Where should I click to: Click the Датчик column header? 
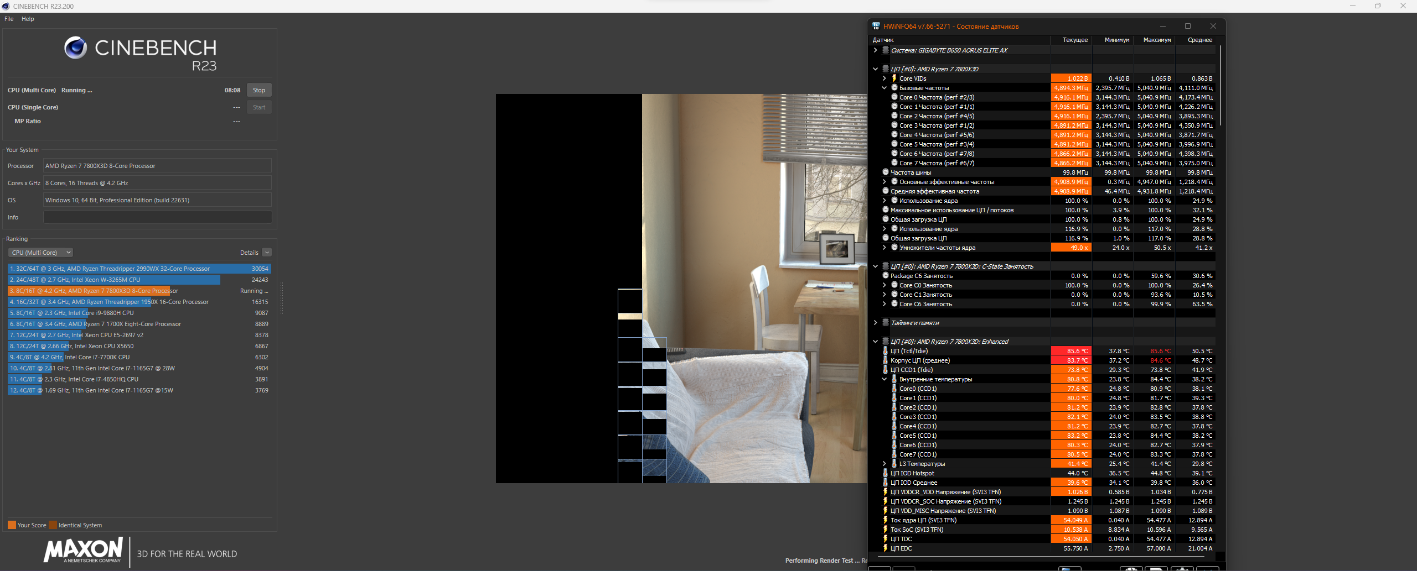[960, 40]
